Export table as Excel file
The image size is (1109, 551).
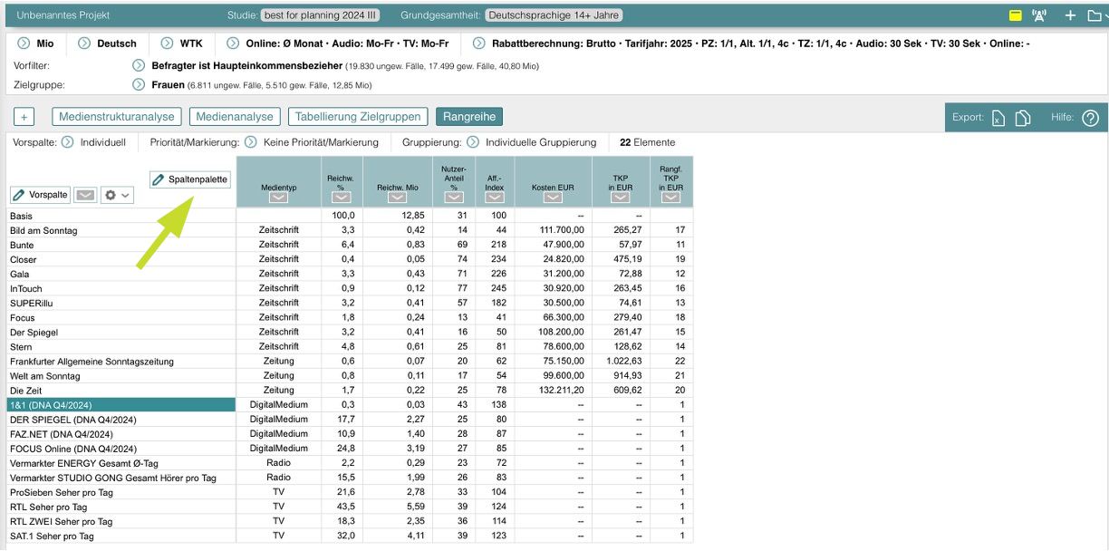point(998,118)
